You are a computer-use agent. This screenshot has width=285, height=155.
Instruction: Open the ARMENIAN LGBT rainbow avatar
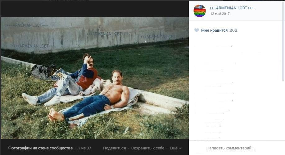200,11
